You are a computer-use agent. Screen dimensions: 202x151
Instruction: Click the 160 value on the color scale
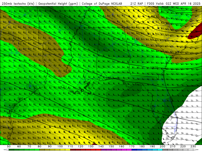pos(121,146)
